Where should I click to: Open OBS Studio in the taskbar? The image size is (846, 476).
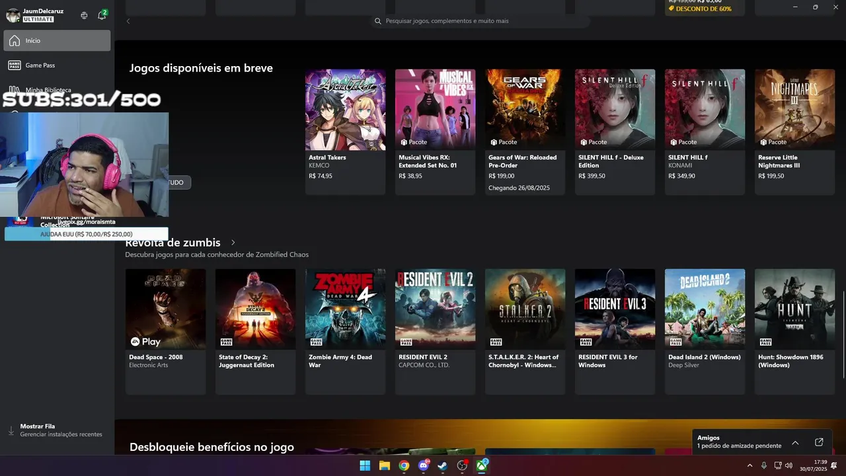click(x=463, y=466)
